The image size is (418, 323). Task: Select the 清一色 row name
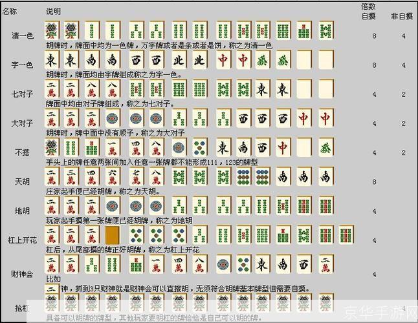[x=23, y=36]
